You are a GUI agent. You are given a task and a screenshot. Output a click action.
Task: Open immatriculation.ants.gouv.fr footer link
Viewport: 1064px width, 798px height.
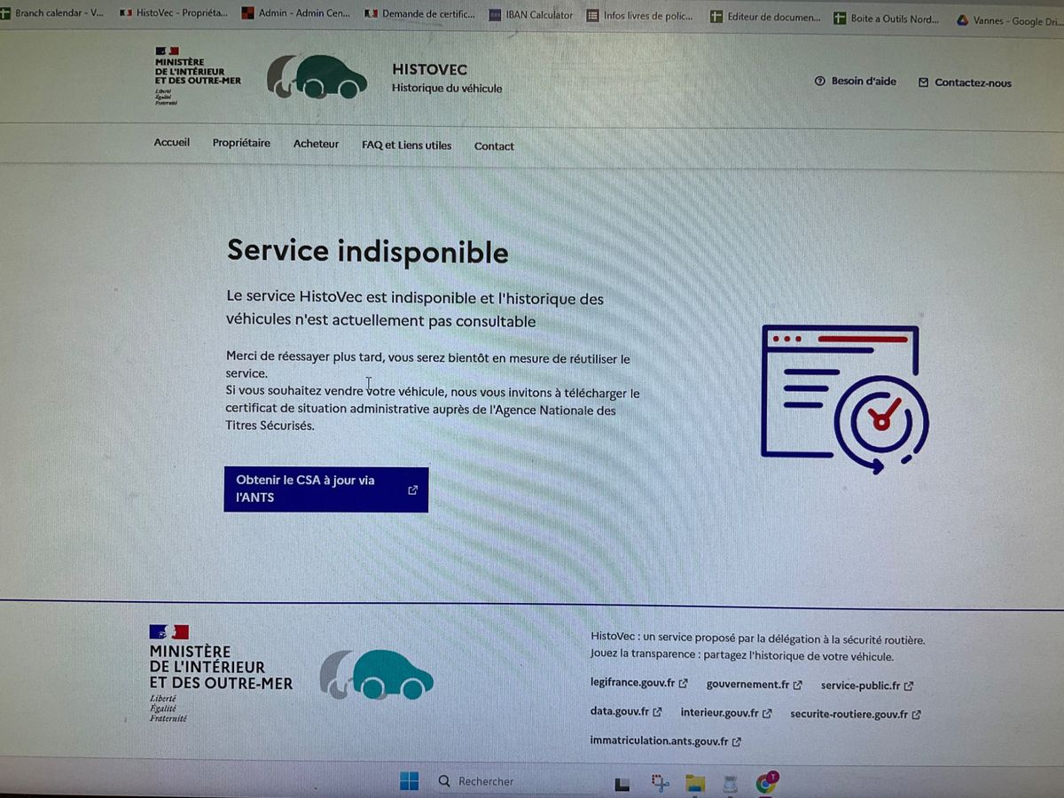tap(666, 741)
